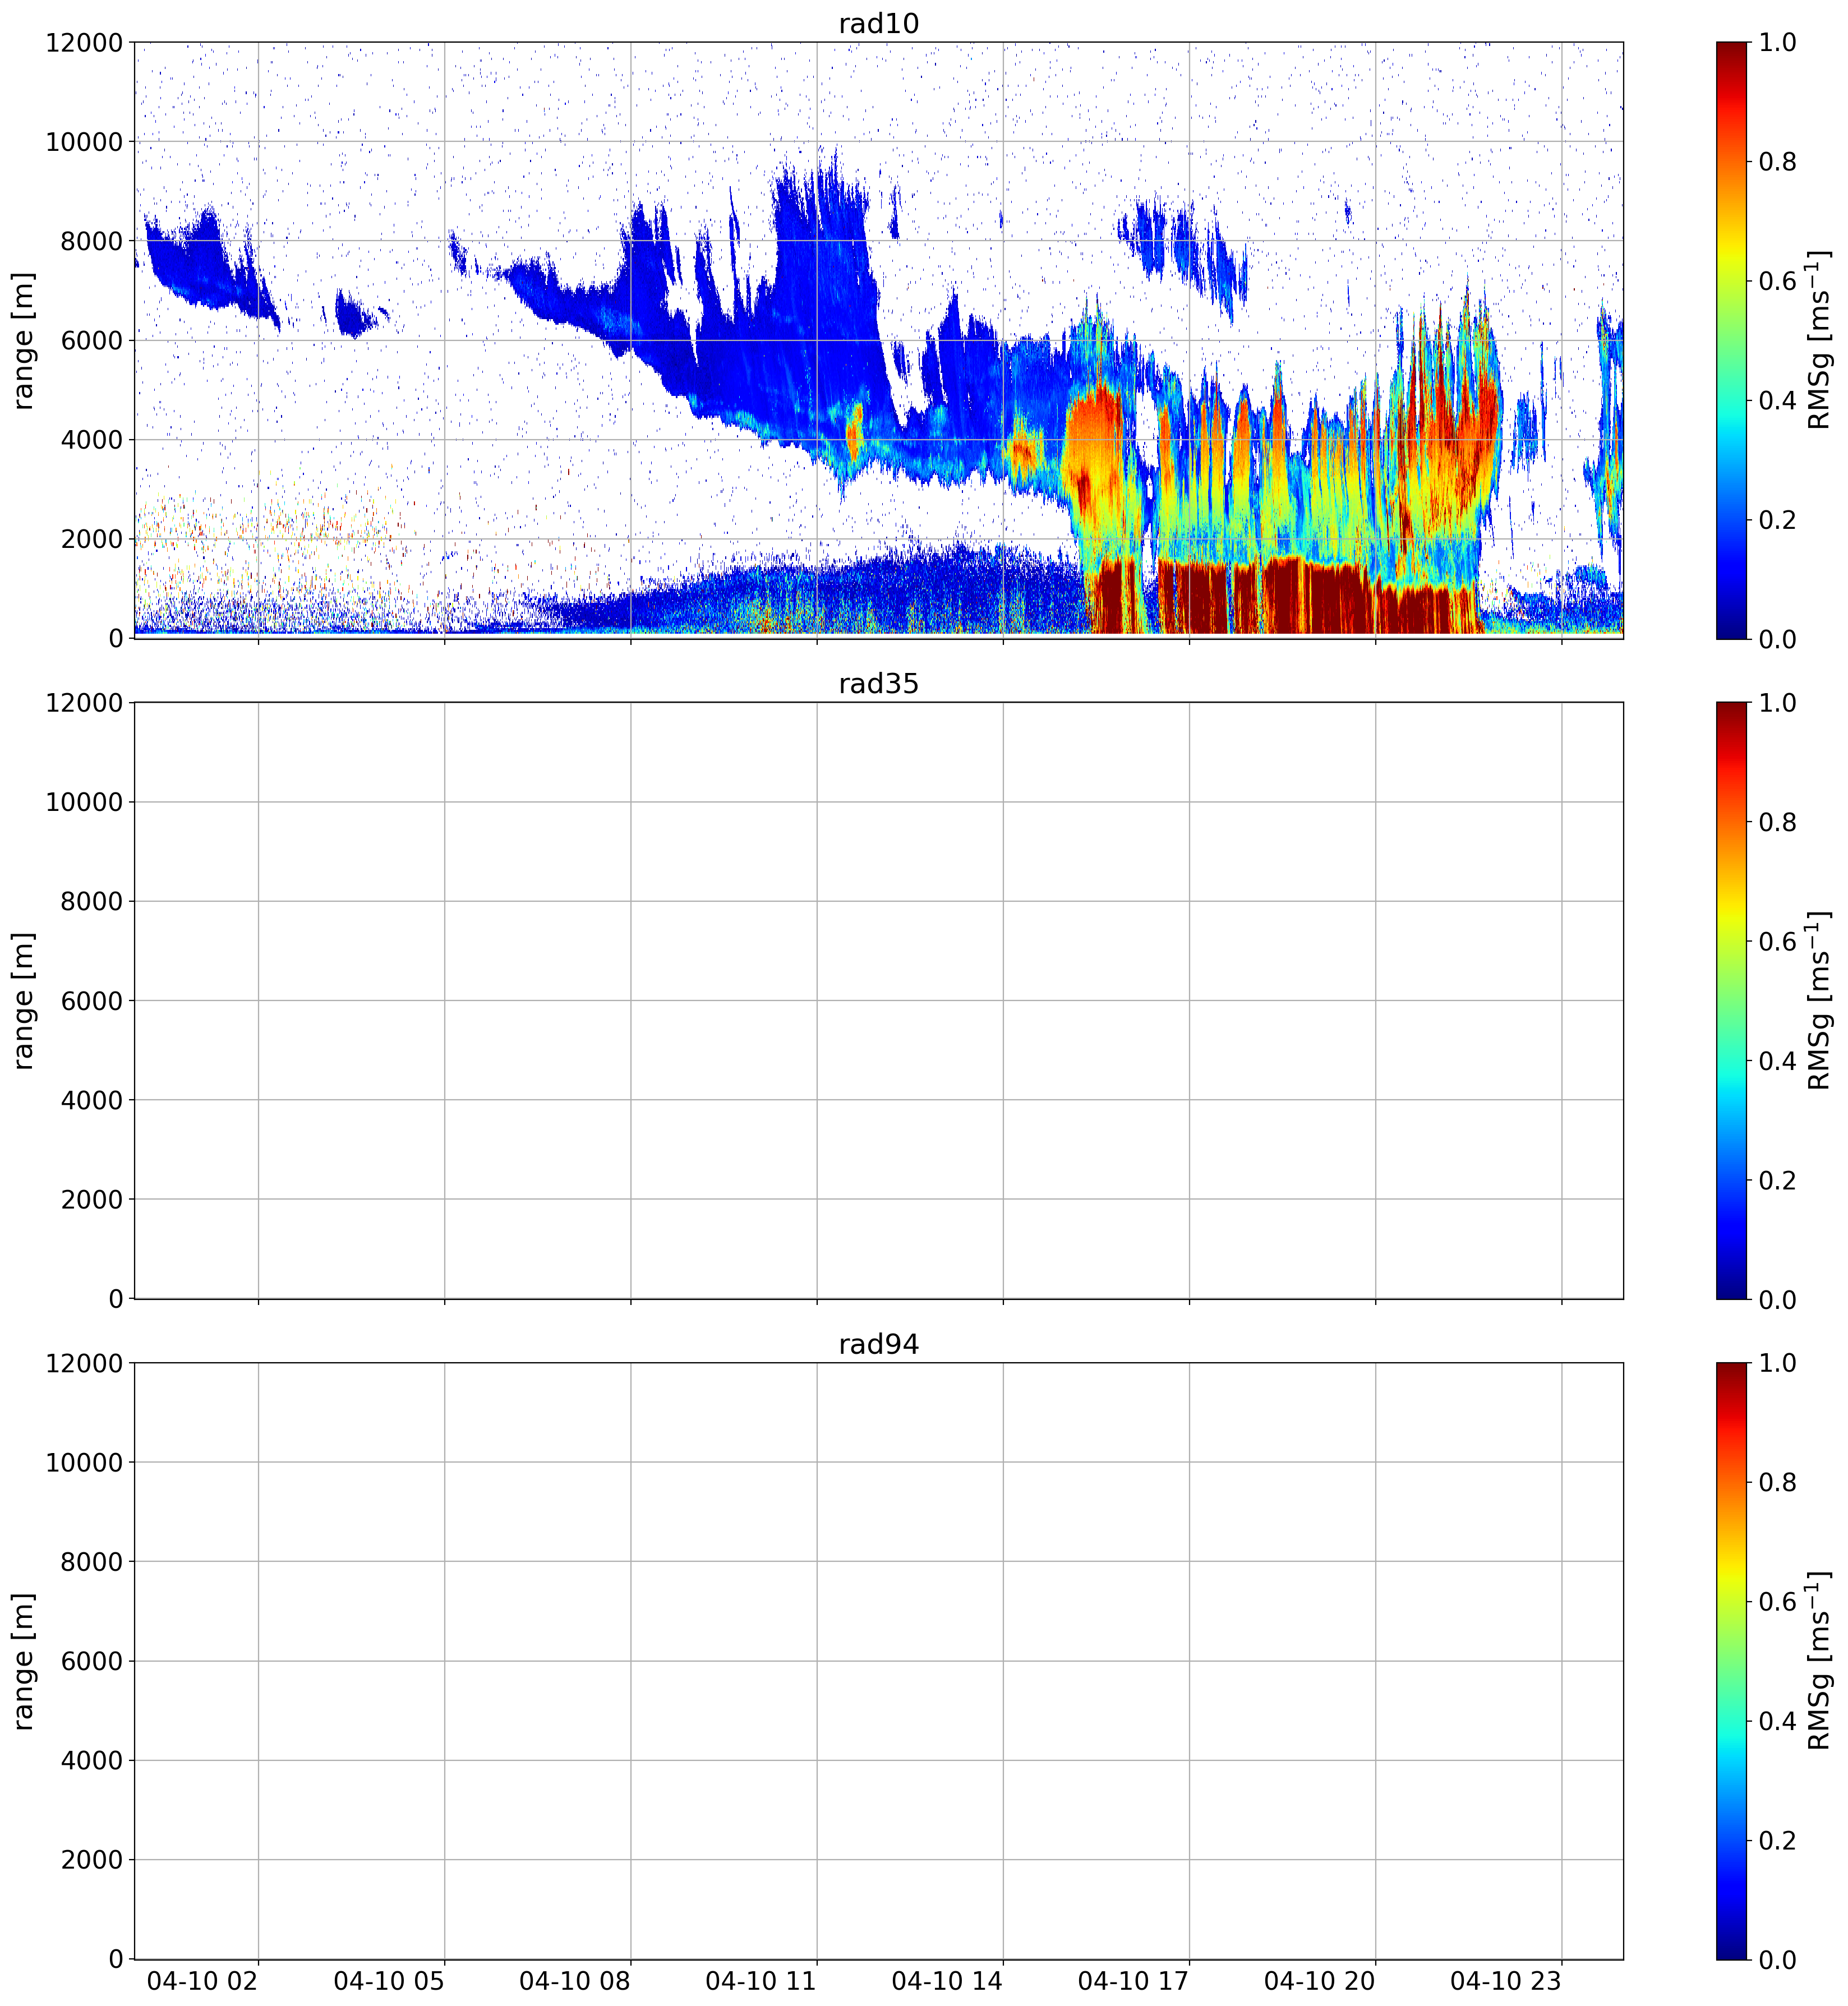This screenshot has height=2006, width=1848.
Task: Click x-axis label 04-10 05
Action: point(389,1981)
